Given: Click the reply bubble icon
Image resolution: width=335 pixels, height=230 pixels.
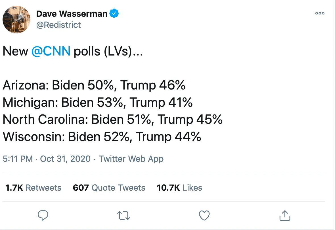Looking at the screenshot, I should coord(43,215).
